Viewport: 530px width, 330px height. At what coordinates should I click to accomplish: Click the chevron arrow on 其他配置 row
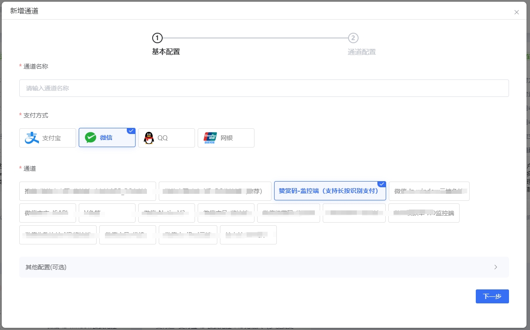495,267
